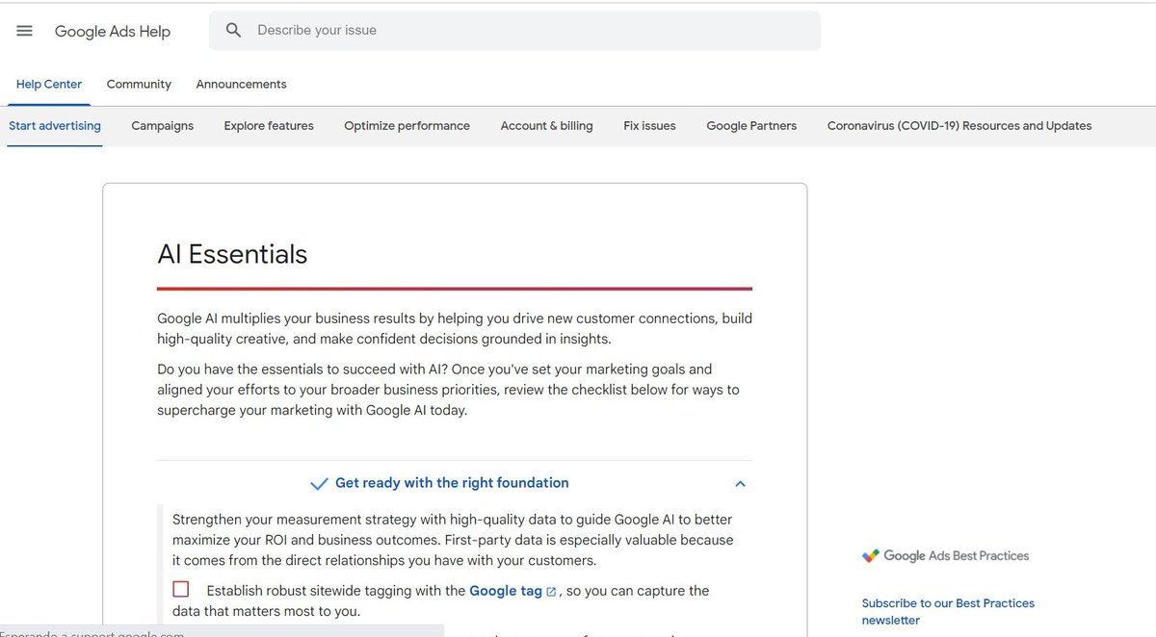Image resolution: width=1156 pixels, height=637 pixels.
Task: Check the sitewide tagging checklist checkbox
Action: [180, 589]
